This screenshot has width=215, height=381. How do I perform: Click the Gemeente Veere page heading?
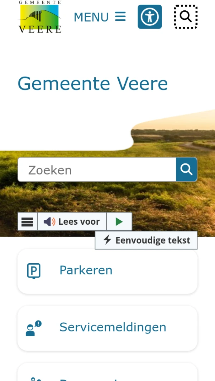click(x=93, y=83)
